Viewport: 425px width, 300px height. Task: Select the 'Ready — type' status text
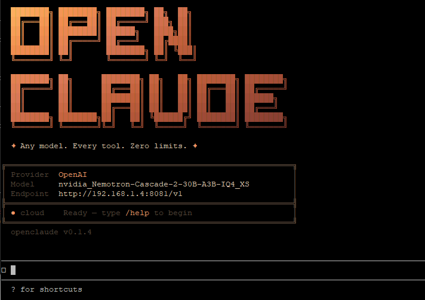coord(91,213)
